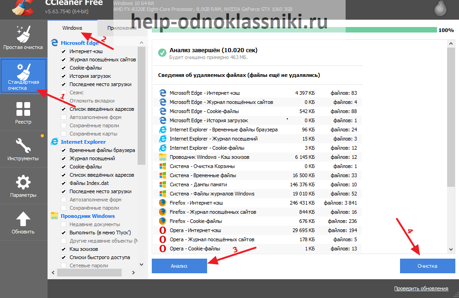Collapse the Internet Explorer category header
Image resolution: width=459 pixels, height=298 pixels.
point(83,142)
